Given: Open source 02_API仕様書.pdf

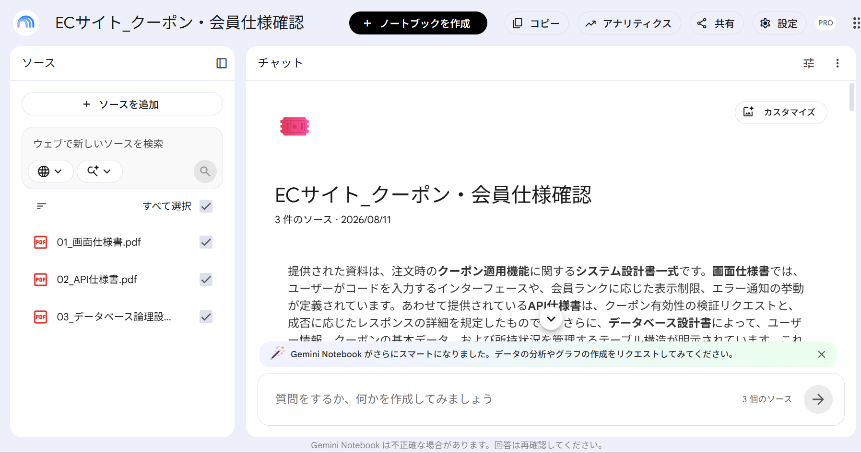Looking at the screenshot, I should (97, 280).
